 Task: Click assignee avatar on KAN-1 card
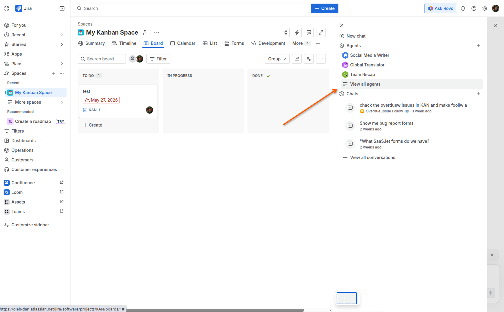(x=150, y=110)
